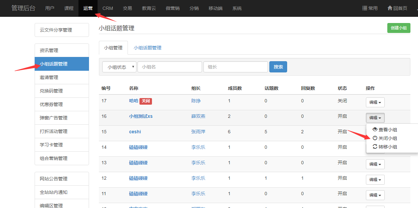Image resolution: width=418 pixels, height=208 pixels.
Task: Click the power icon beside 关闭小组
Action: point(375,138)
